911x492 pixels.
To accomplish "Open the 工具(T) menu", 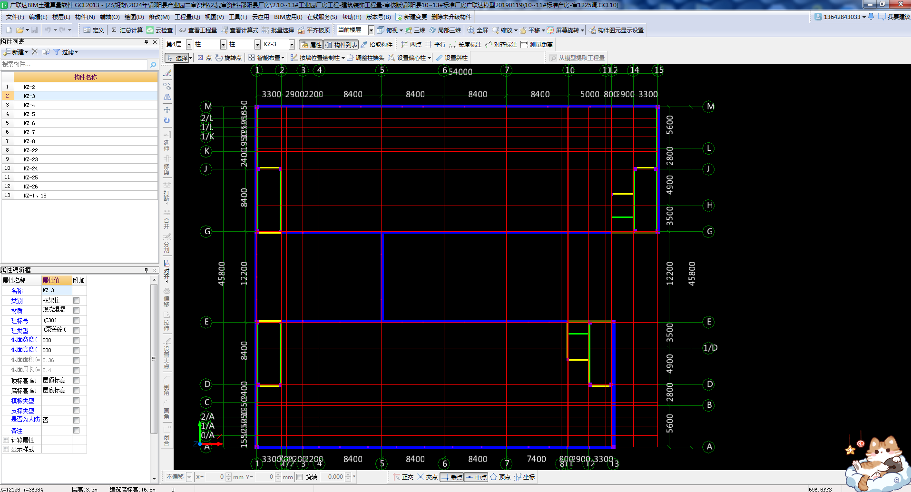I will [x=238, y=17].
